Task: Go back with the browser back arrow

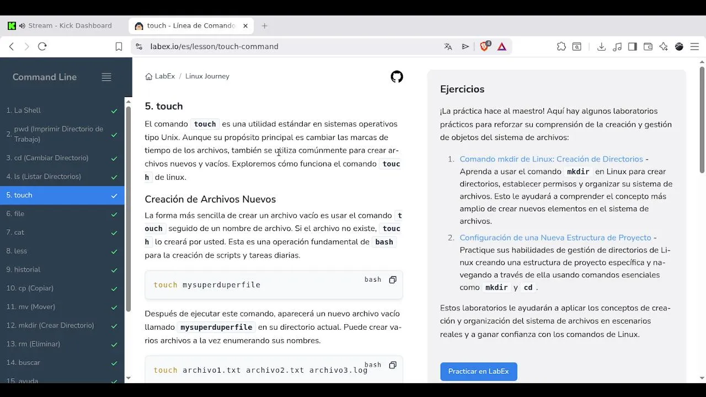Action: click(x=12, y=47)
